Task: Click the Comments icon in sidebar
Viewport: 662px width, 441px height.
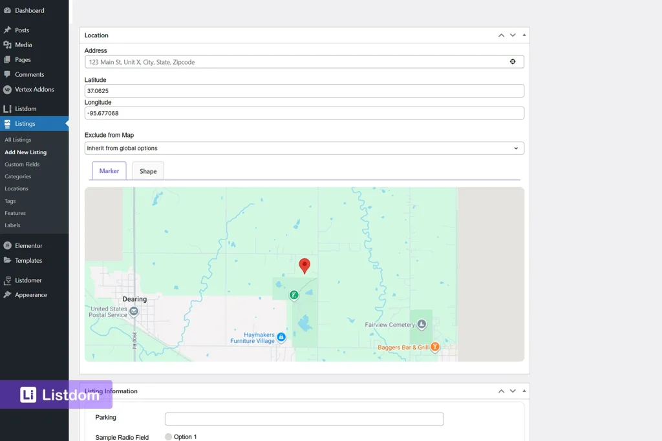Action: (9, 74)
